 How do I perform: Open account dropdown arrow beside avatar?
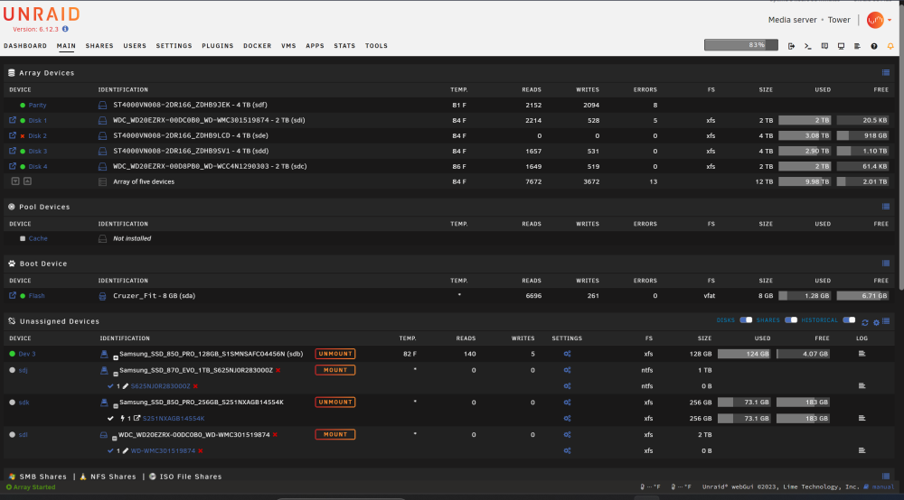point(890,20)
